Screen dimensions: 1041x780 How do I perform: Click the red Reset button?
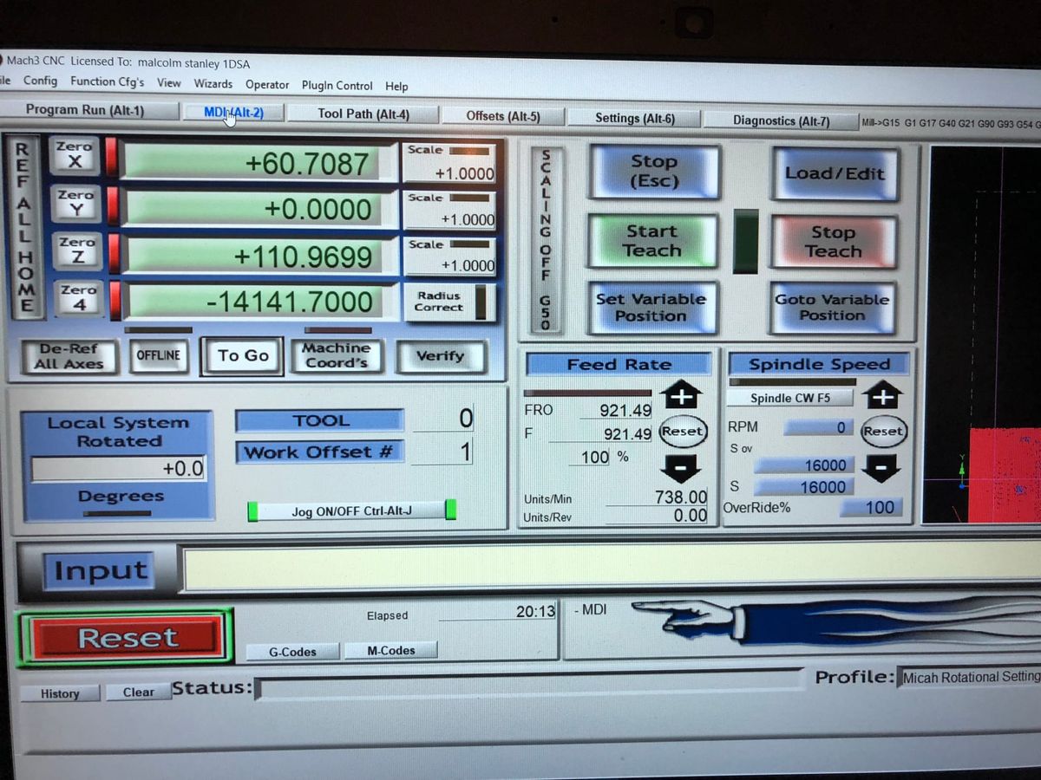pos(127,638)
